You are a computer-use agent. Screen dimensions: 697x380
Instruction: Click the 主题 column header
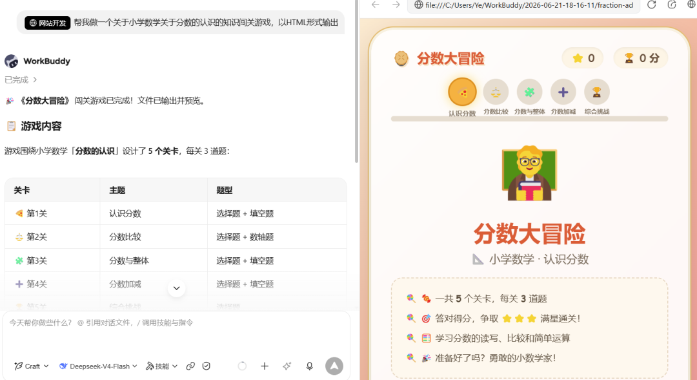click(154, 190)
